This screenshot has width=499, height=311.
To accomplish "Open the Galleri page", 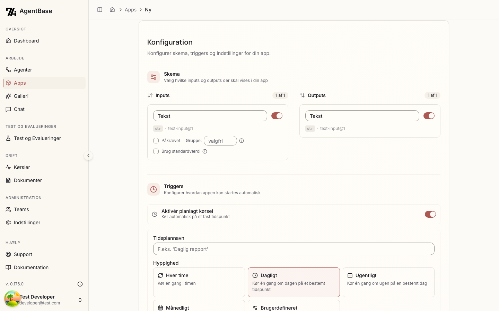I will pos(44,96).
